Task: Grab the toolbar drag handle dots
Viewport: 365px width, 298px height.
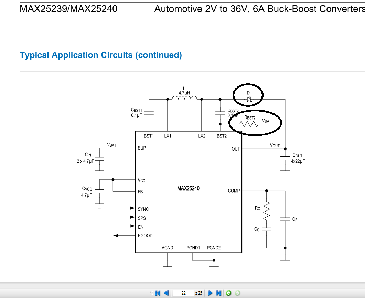Action: 152,292
